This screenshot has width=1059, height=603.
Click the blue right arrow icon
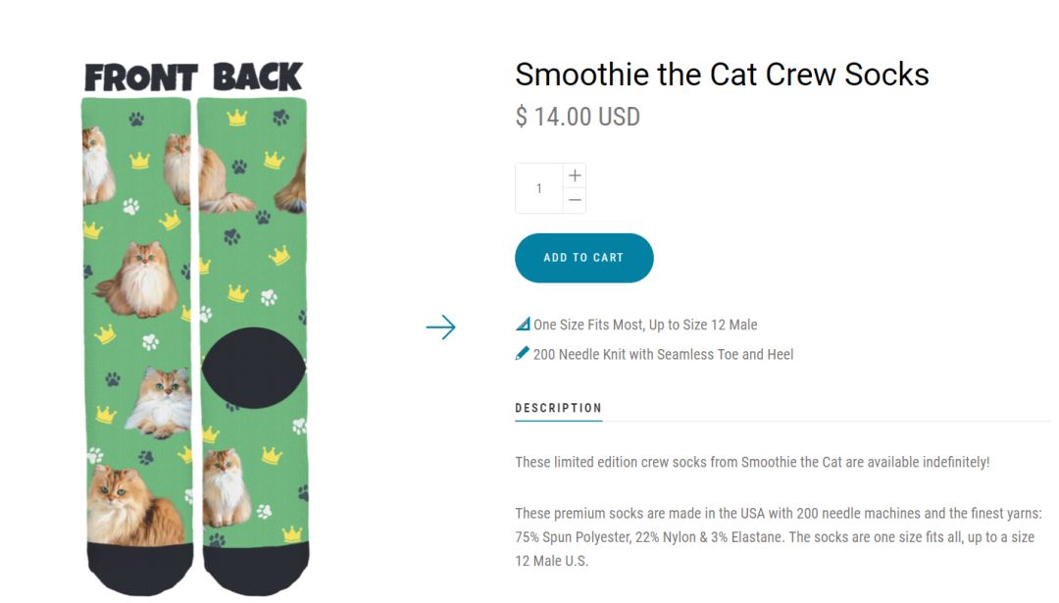point(441,327)
